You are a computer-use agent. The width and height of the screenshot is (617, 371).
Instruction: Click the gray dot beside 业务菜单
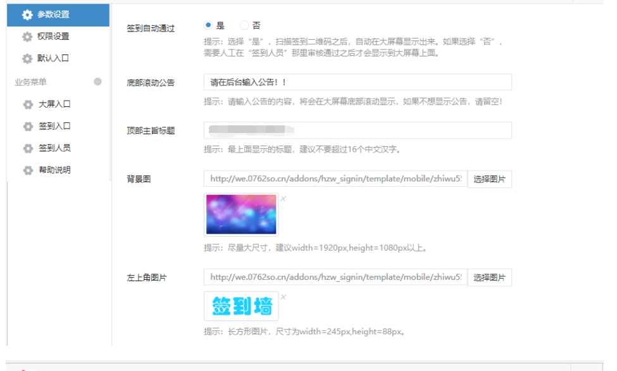click(x=97, y=80)
